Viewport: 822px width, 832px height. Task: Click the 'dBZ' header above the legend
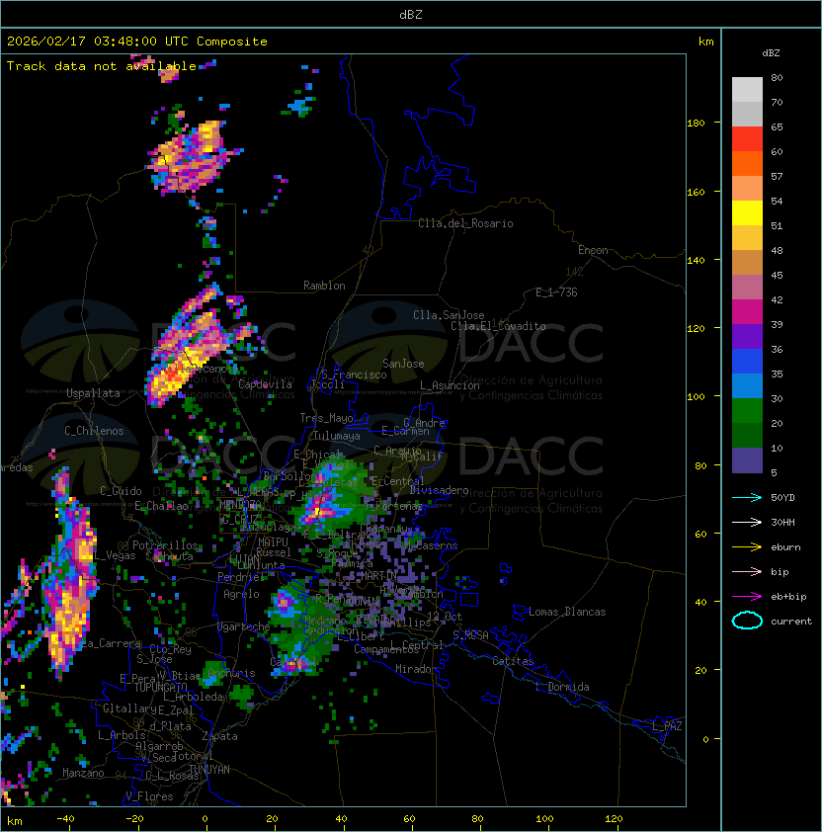(x=771, y=53)
